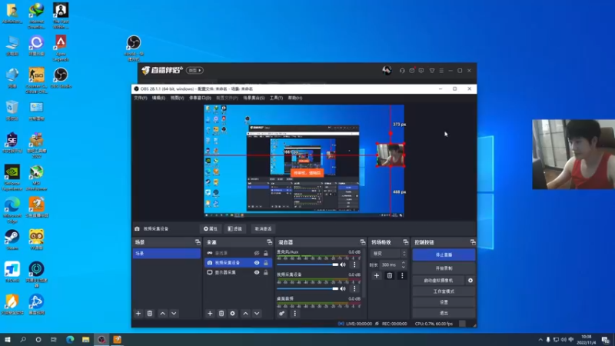This screenshot has width=615, height=346.
Task: Toggle lock on 游戏源 source
Action: tap(266, 254)
